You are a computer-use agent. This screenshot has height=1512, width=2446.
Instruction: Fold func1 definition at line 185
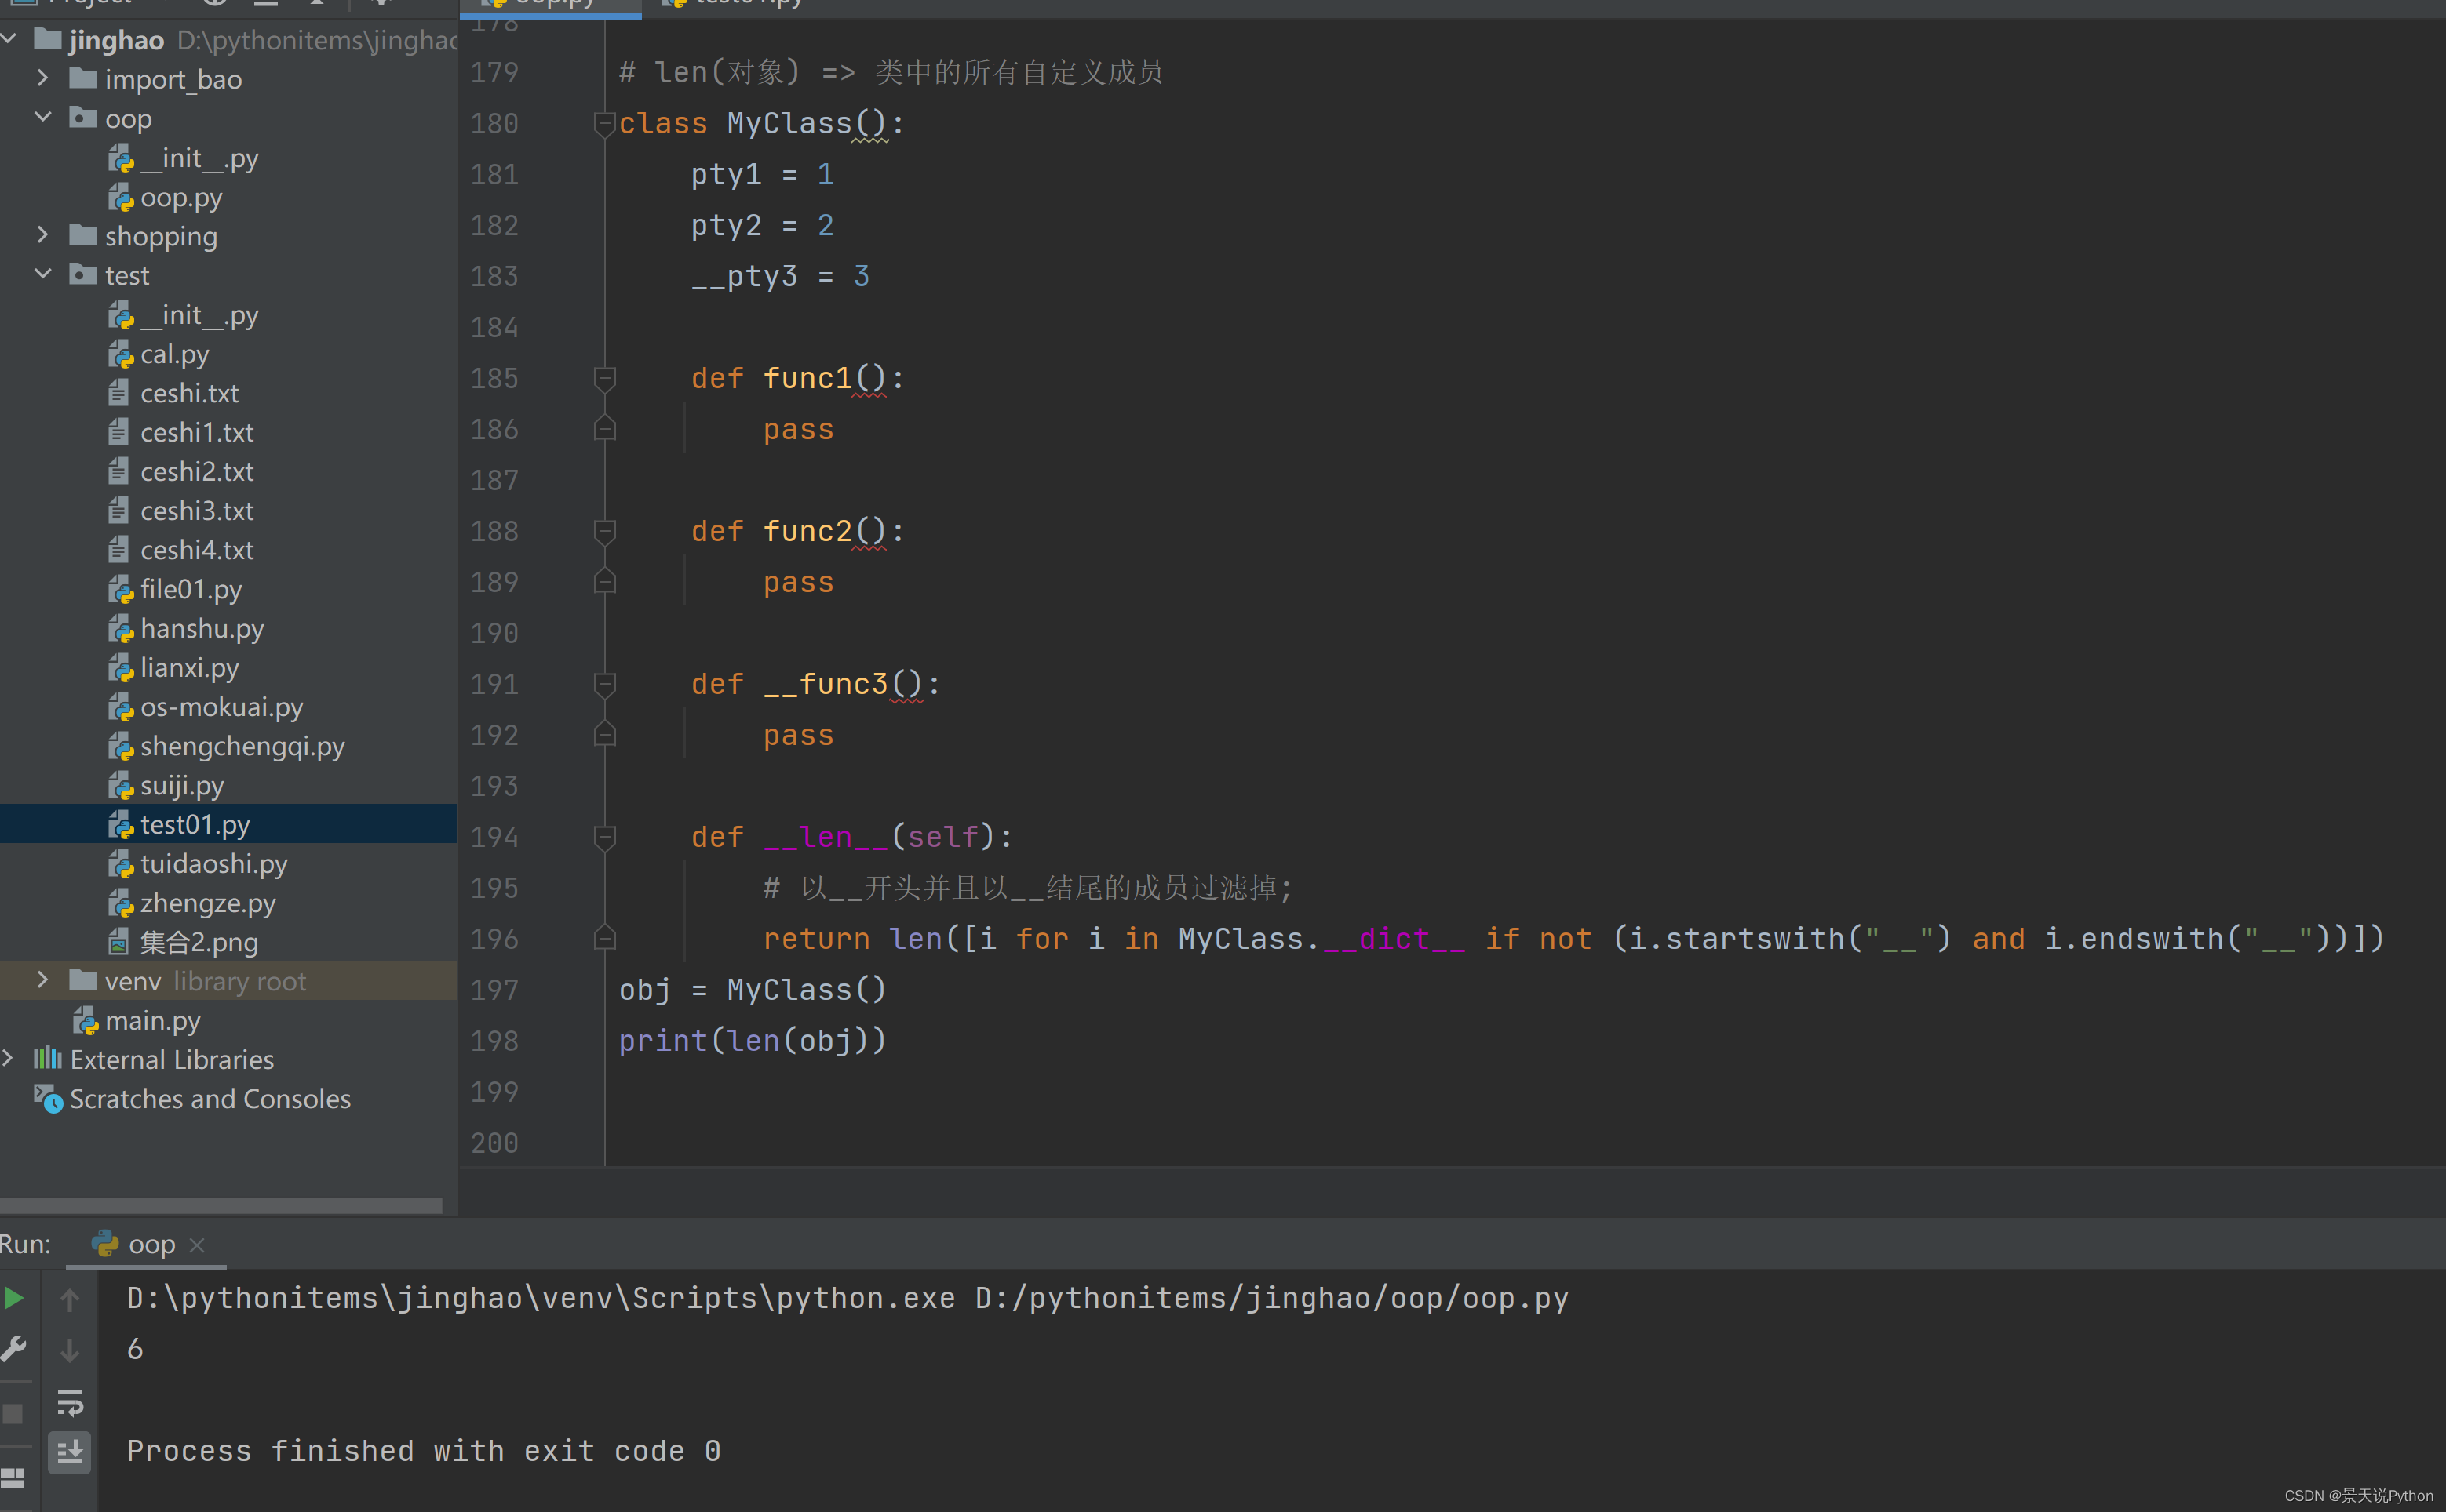[x=604, y=379]
